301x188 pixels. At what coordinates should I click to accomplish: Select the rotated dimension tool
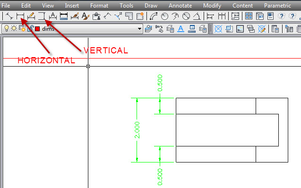click(x=107, y=16)
